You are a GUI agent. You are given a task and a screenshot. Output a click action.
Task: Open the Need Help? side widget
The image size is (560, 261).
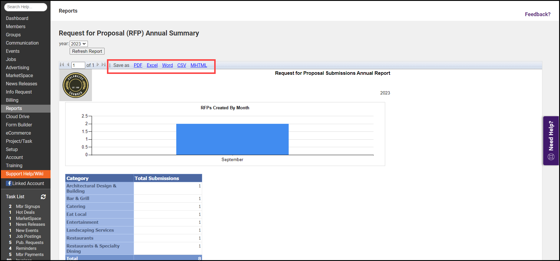tap(551, 141)
